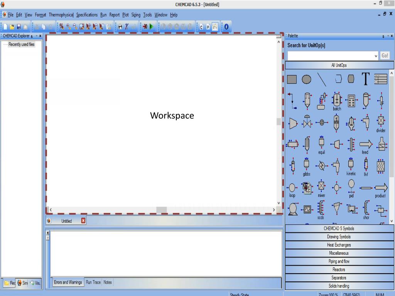395x296 pixels.
Task: Select the shor column UnitOp
Action: [x=366, y=210]
